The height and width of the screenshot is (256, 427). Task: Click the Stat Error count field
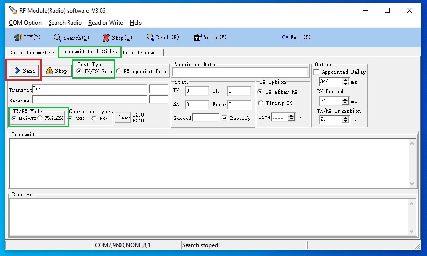click(239, 104)
